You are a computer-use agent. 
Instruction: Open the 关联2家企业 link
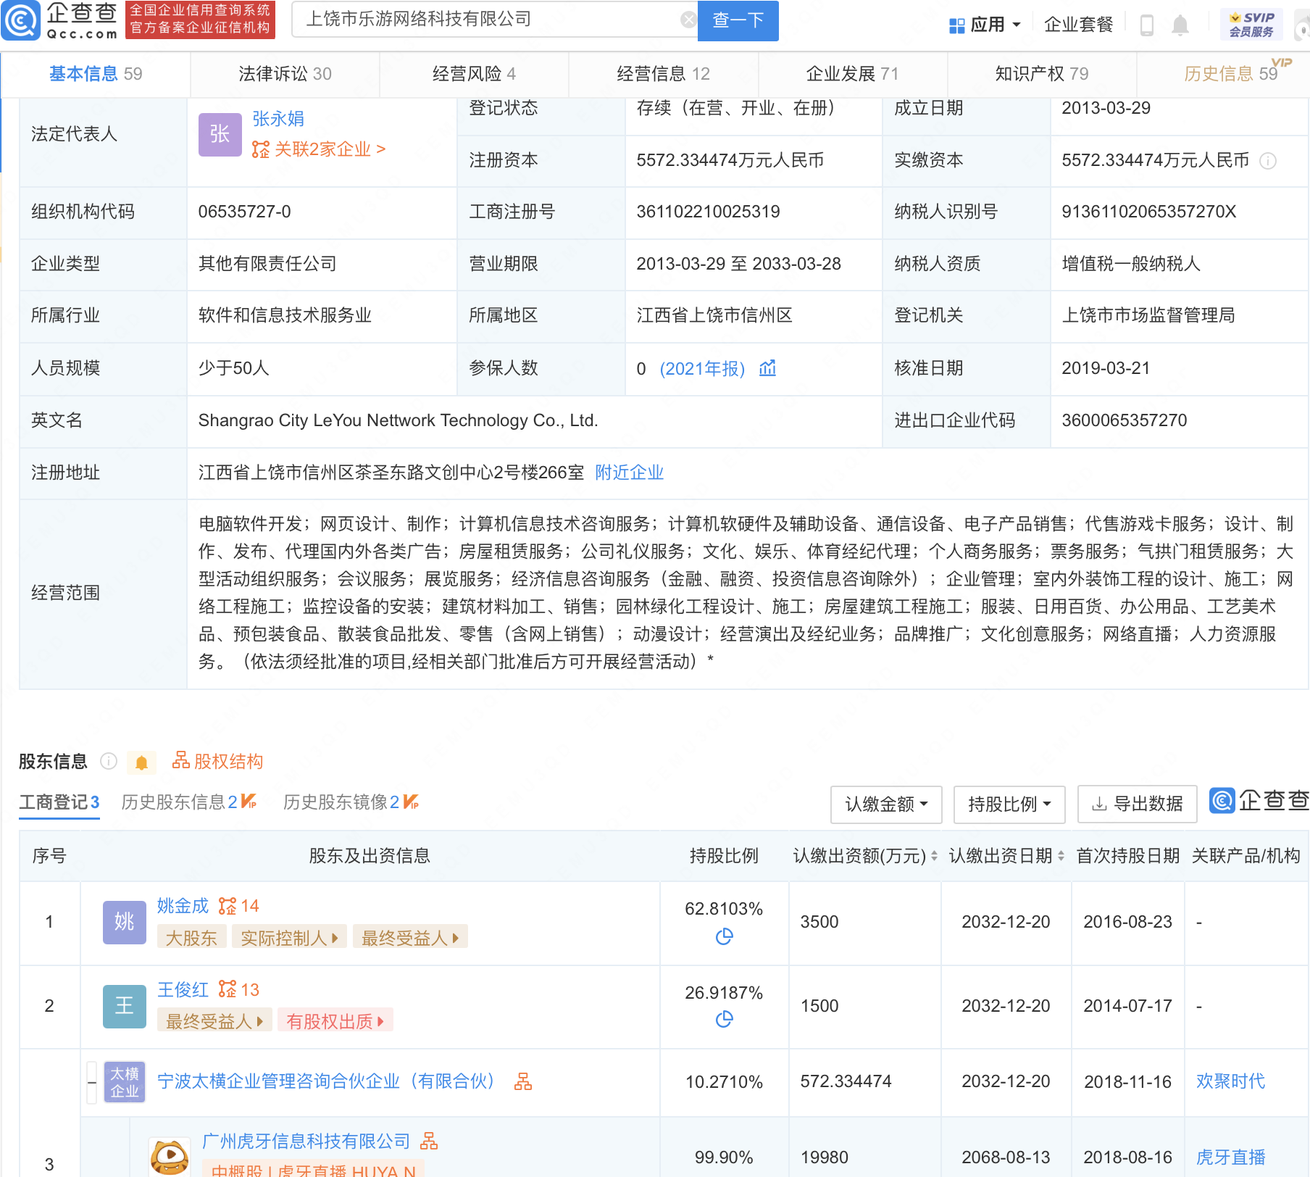click(x=319, y=149)
